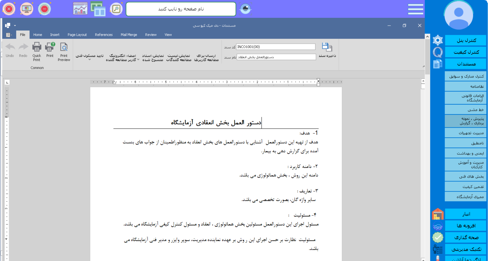This screenshot has height=261, width=488.
Task: Select کنترل مدارک و سوابق submenu item
Action: click(466, 76)
